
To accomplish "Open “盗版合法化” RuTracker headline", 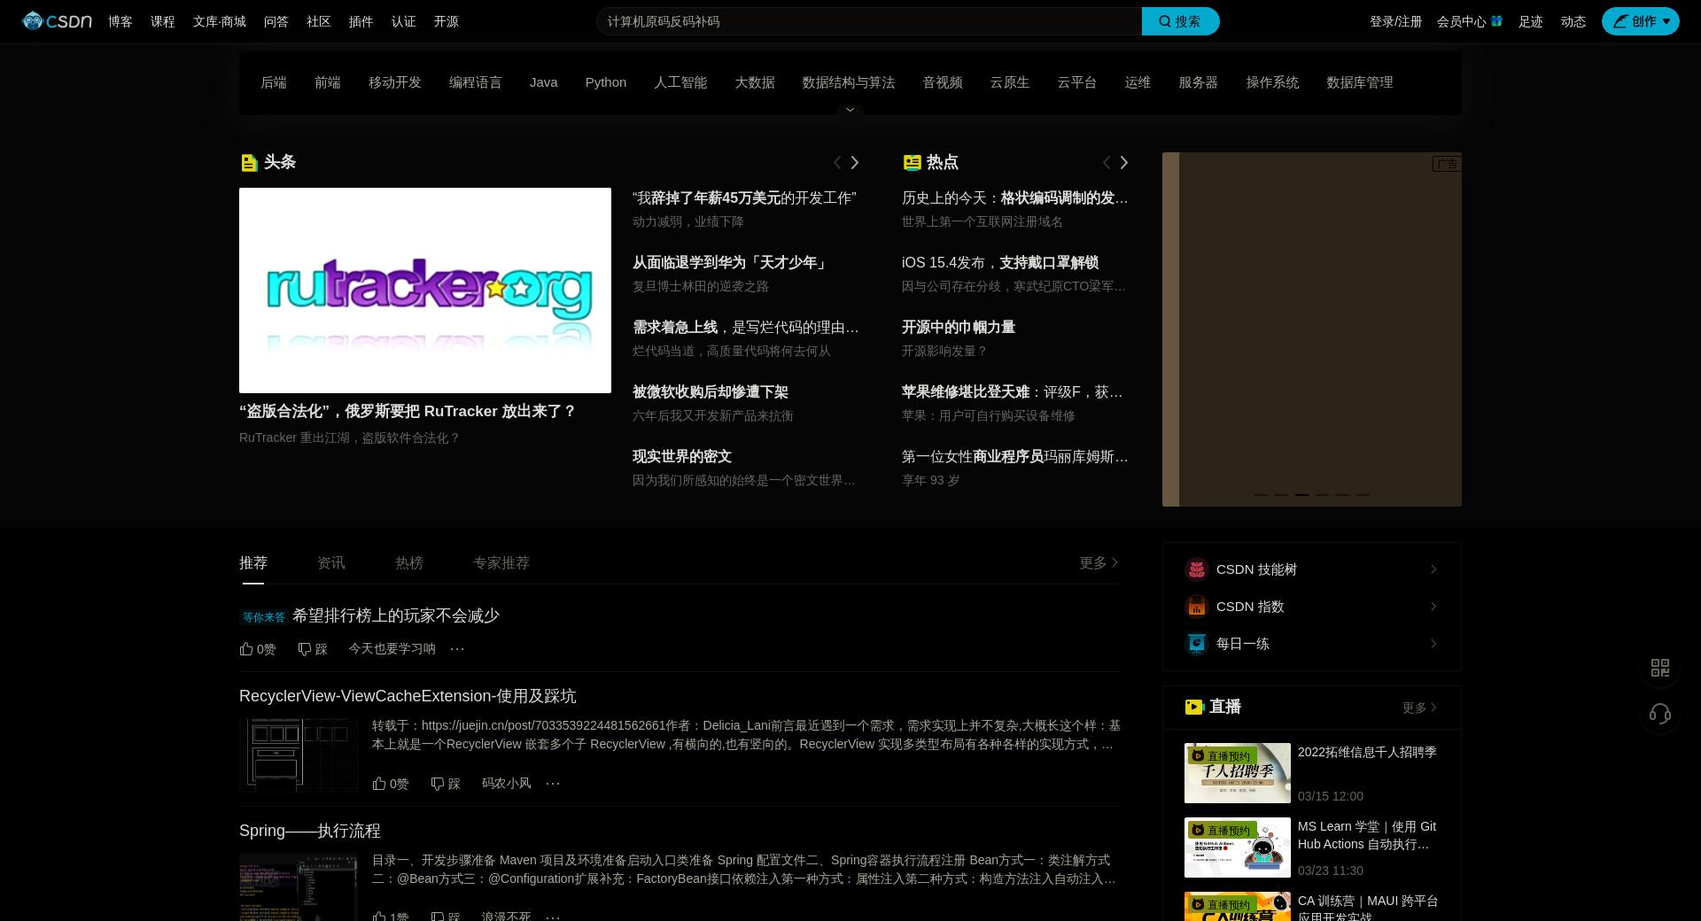I will coord(408,411).
